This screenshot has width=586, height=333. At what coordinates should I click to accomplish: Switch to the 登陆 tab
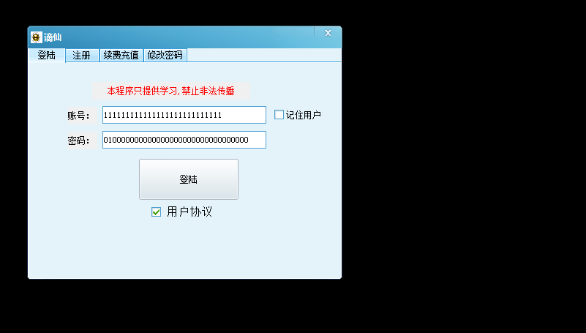[47, 56]
